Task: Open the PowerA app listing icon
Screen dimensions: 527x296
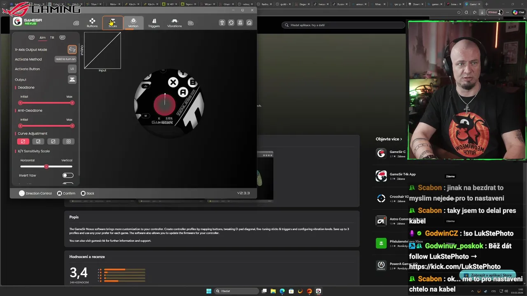Action: click(x=381, y=265)
